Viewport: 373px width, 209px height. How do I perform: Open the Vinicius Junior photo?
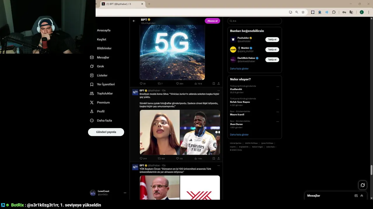(200, 132)
